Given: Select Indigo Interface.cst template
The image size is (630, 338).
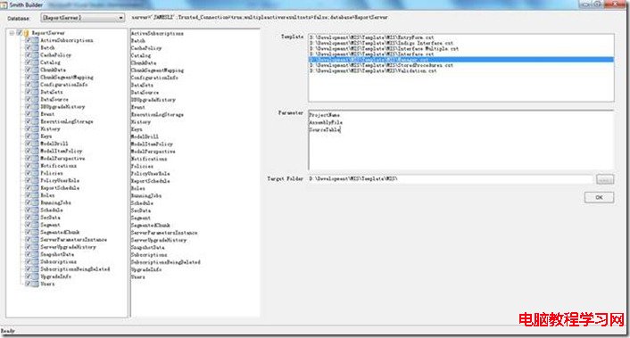Looking at the screenshot, I should point(460,43).
